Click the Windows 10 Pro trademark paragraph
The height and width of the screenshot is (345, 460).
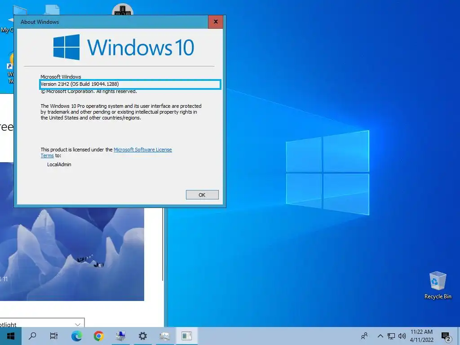coord(121,112)
